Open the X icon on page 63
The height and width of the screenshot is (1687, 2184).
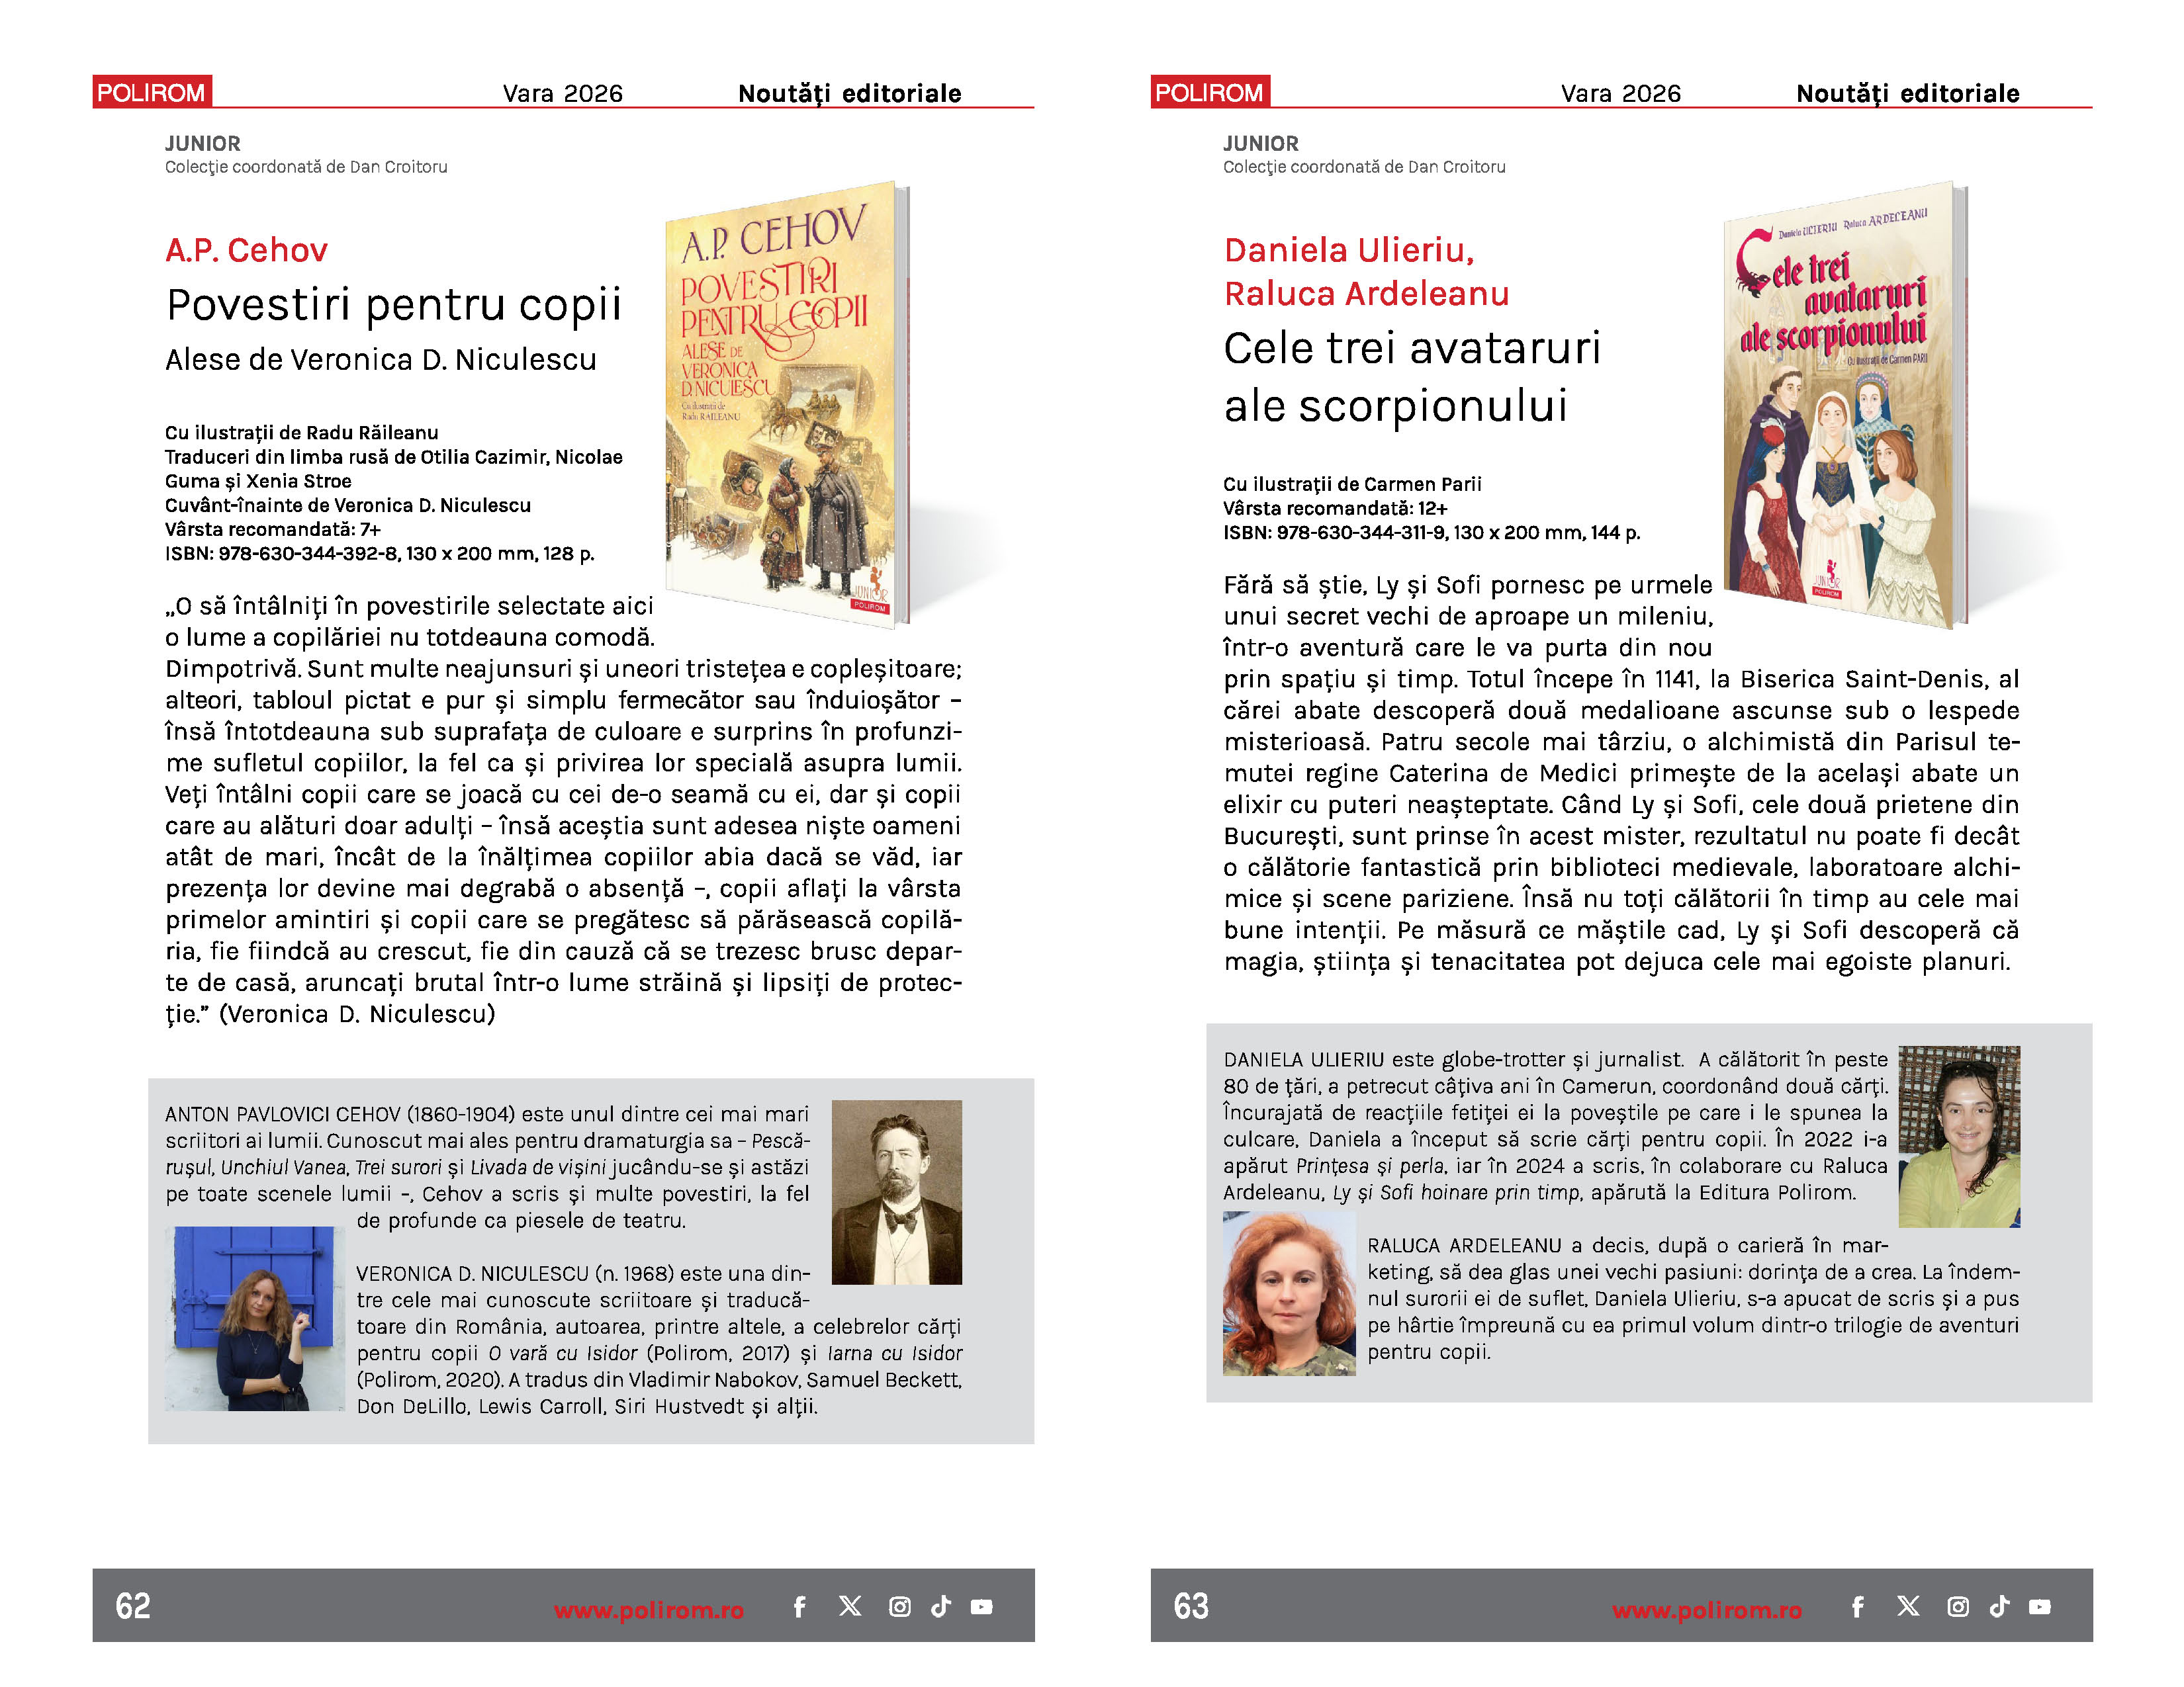1908,1606
